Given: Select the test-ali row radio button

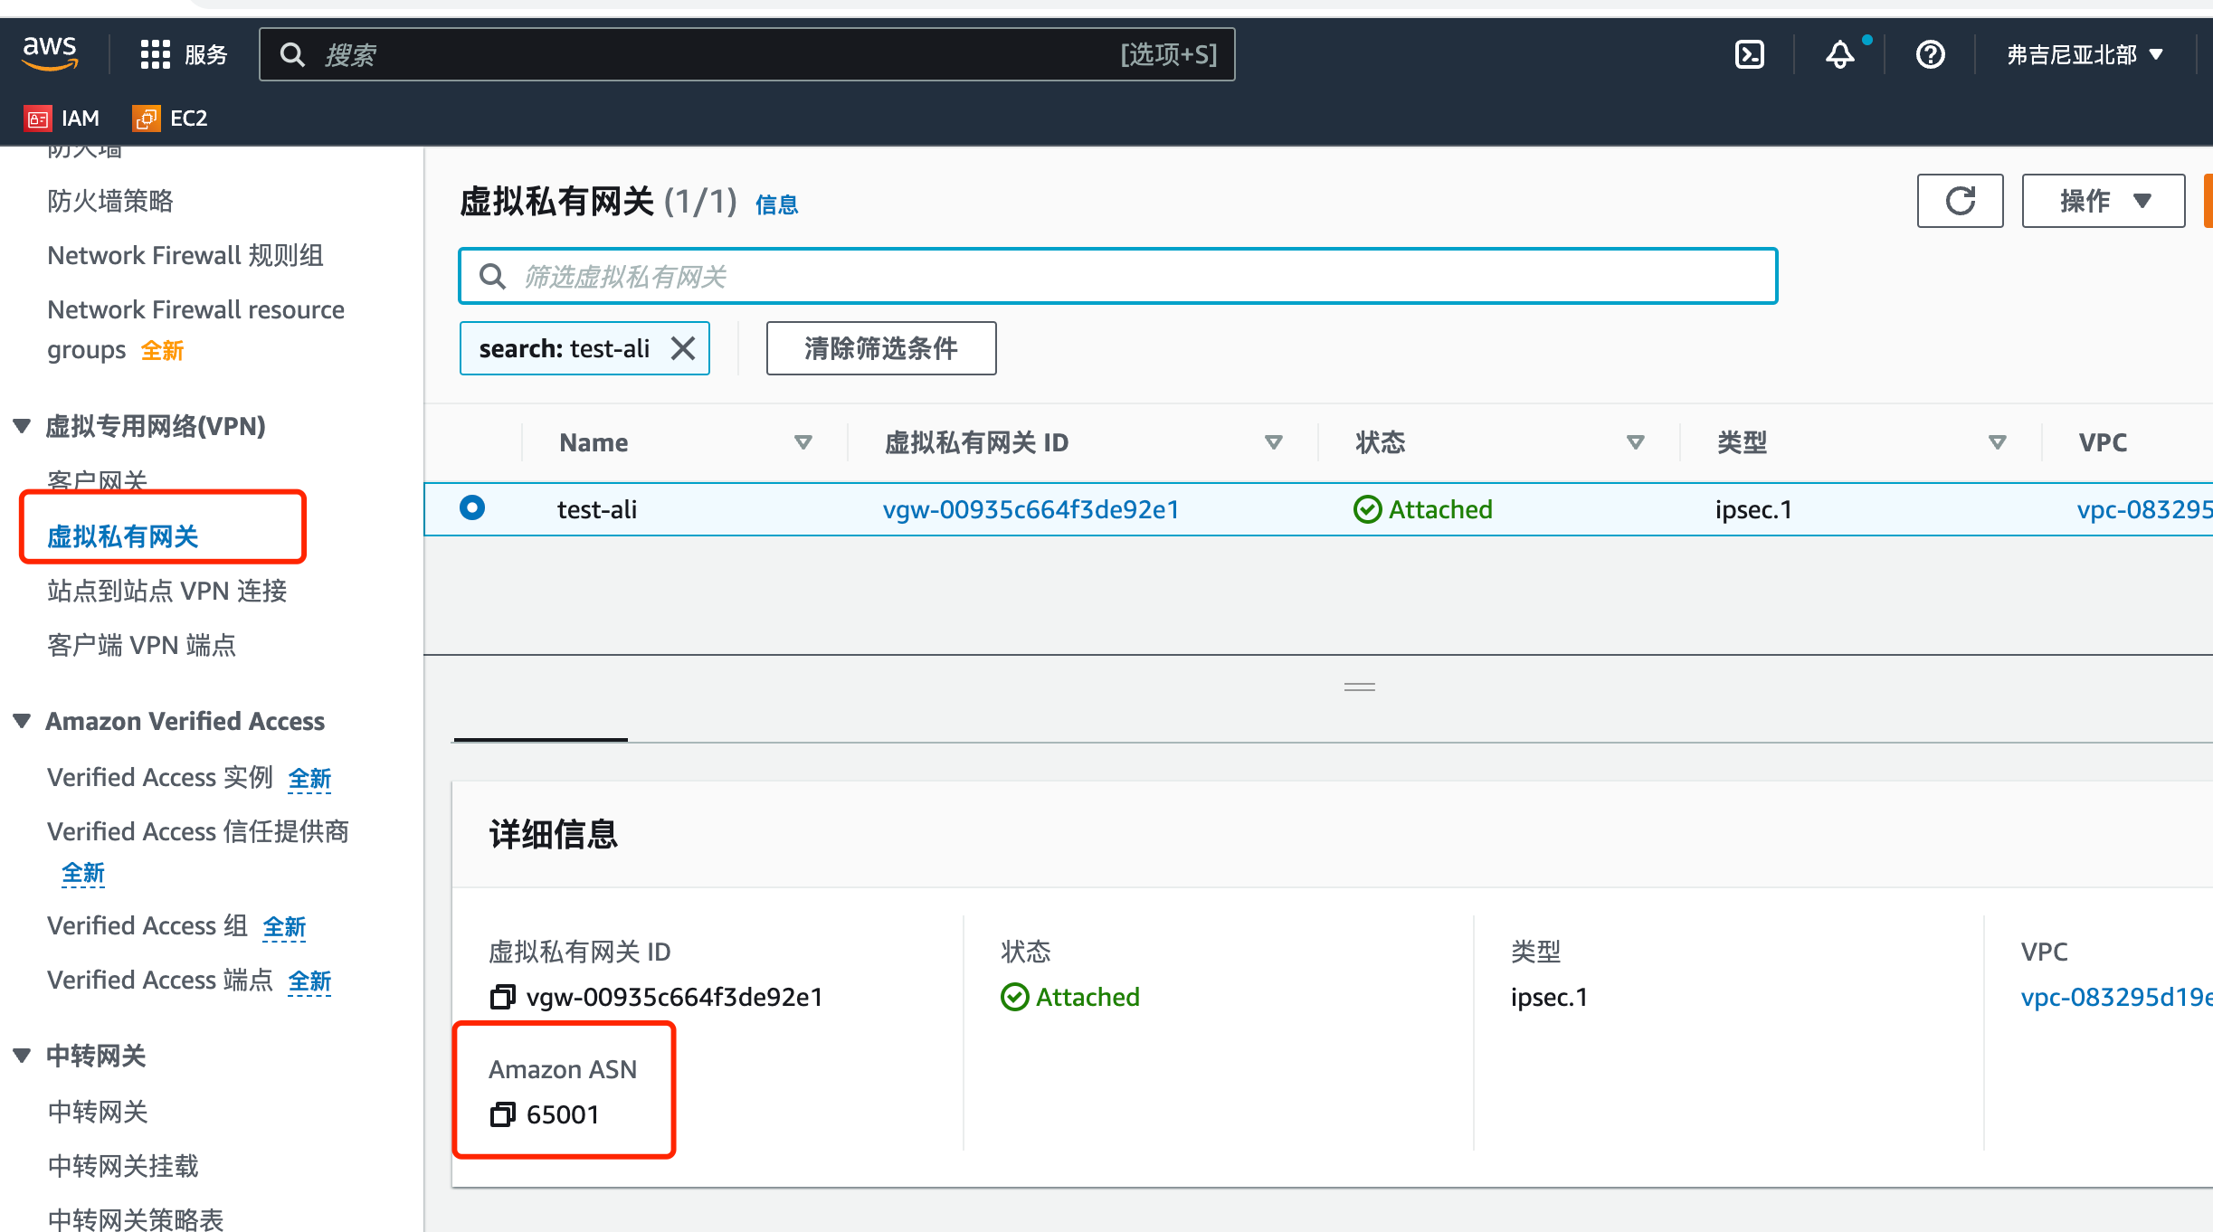Looking at the screenshot, I should click(x=472, y=508).
